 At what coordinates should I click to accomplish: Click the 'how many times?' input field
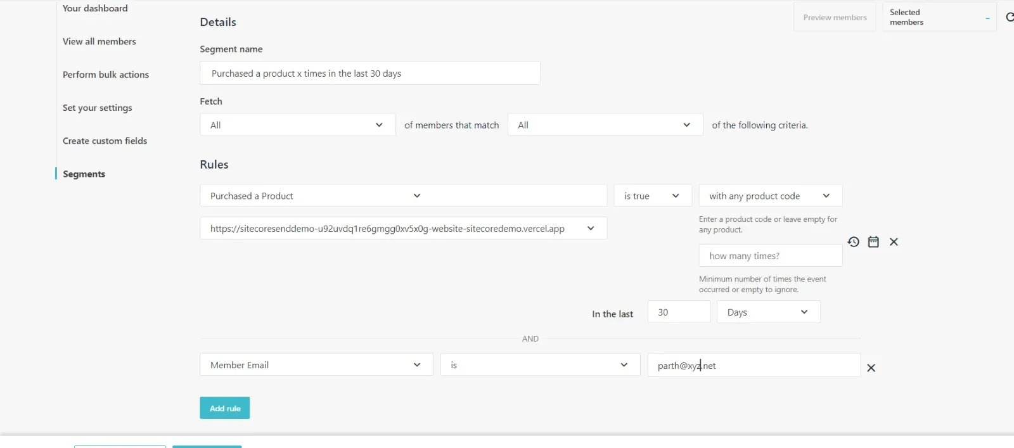point(771,255)
